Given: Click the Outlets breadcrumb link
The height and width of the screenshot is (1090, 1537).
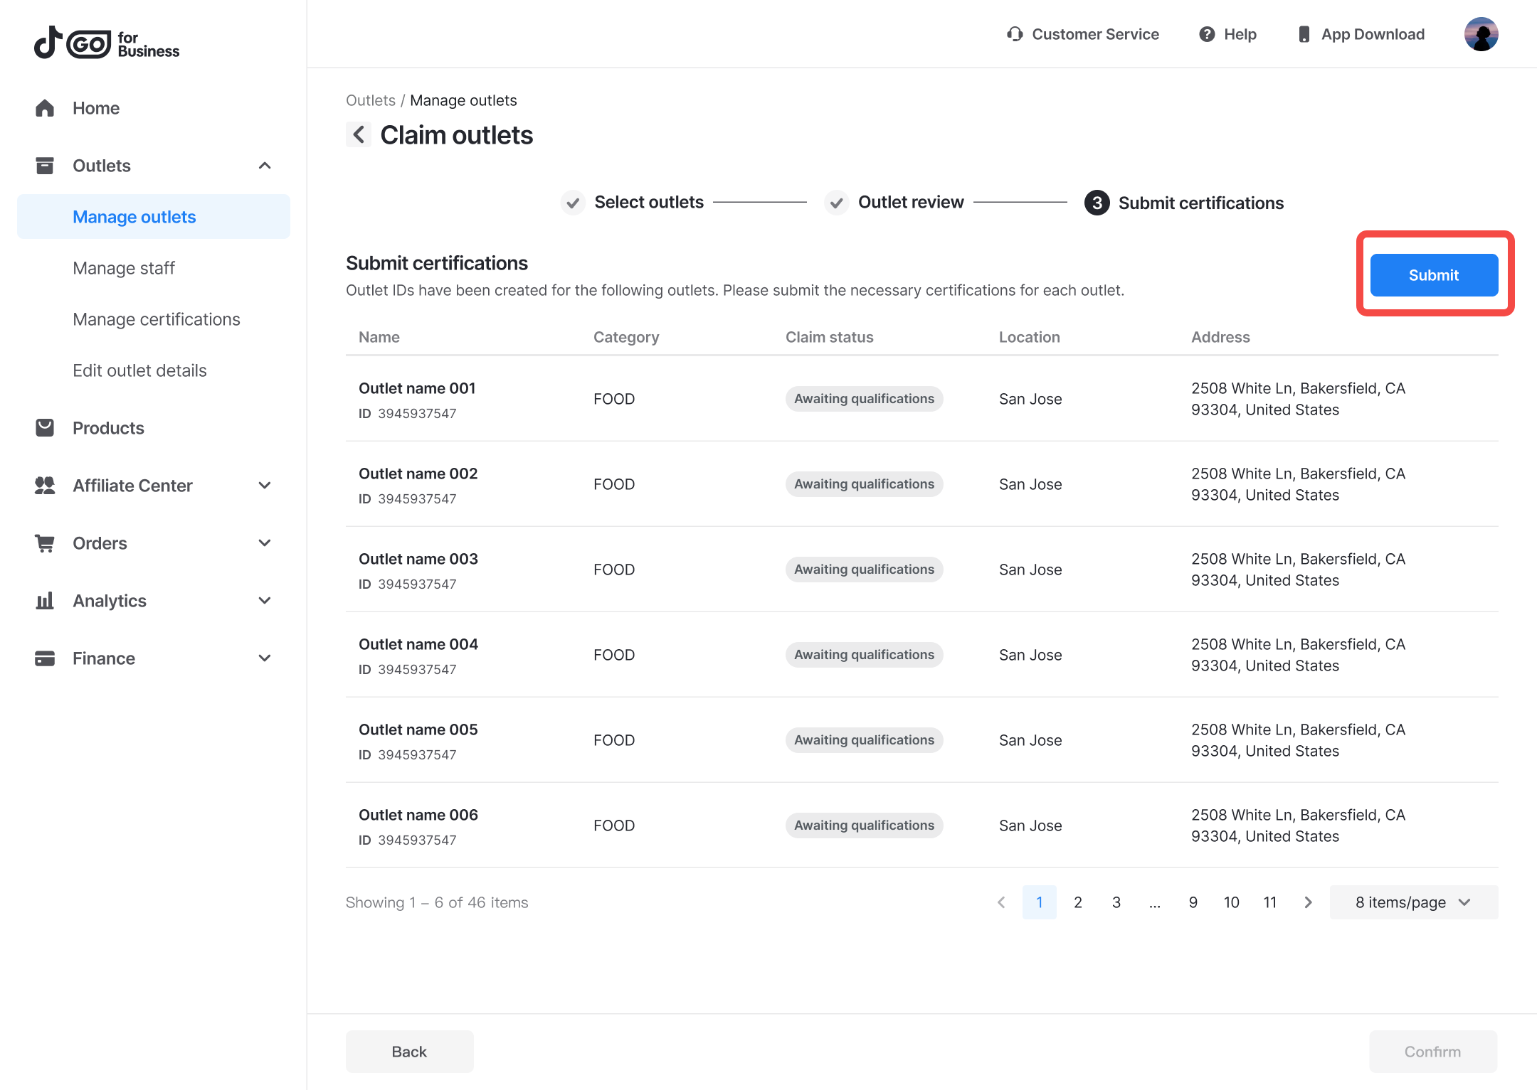Looking at the screenshot, I should [370, 100].
